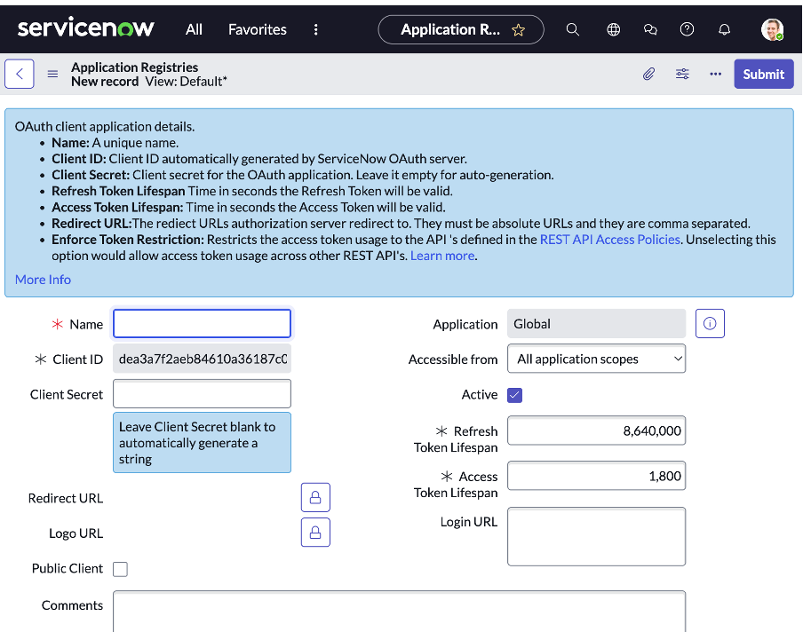The height and width of the screenshot is (632, 803).
Task: Follow the Learn more link
Action: pos(442,256)
